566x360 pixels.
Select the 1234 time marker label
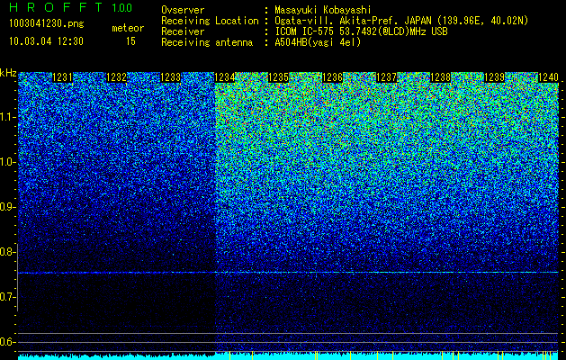pos(225,77)
